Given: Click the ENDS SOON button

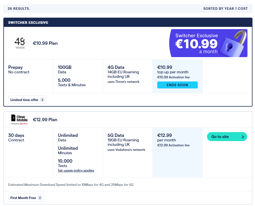Looking at the screenshot, I should click(x=177, y=85).
